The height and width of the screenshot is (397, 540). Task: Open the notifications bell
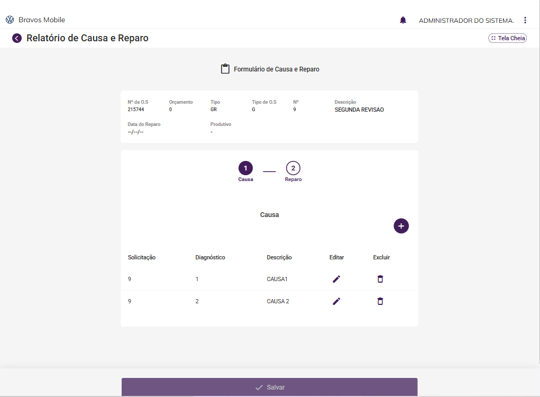click(403, 20)
